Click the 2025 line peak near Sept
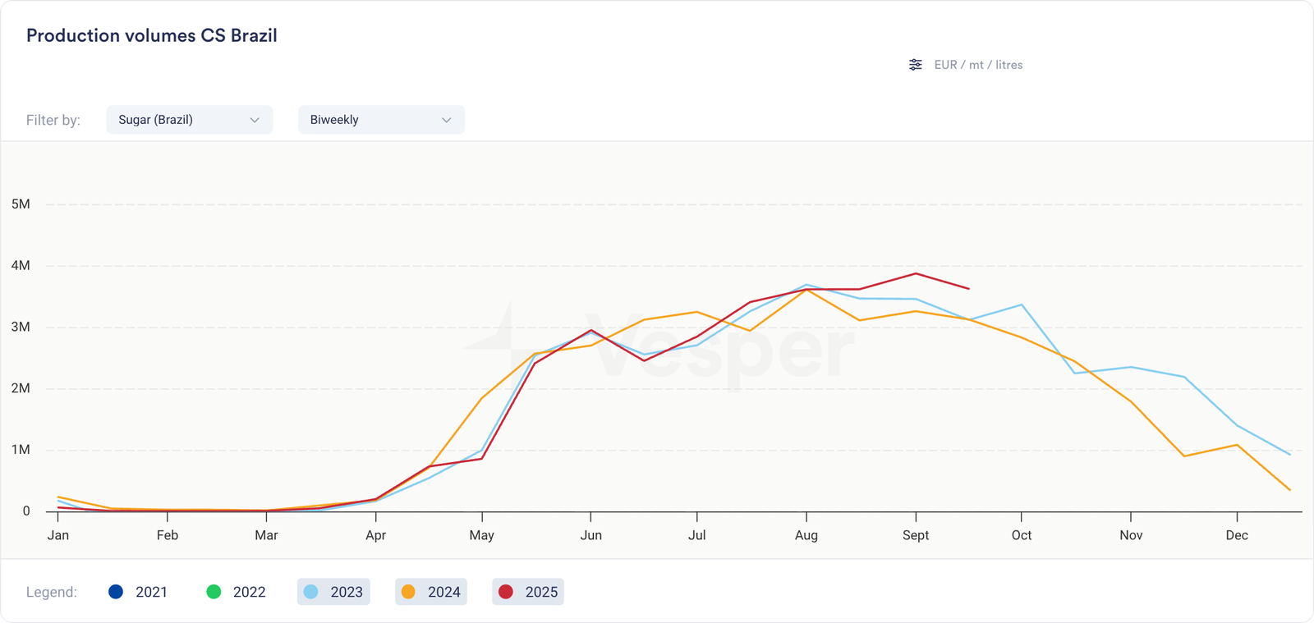 pos(916,274)
